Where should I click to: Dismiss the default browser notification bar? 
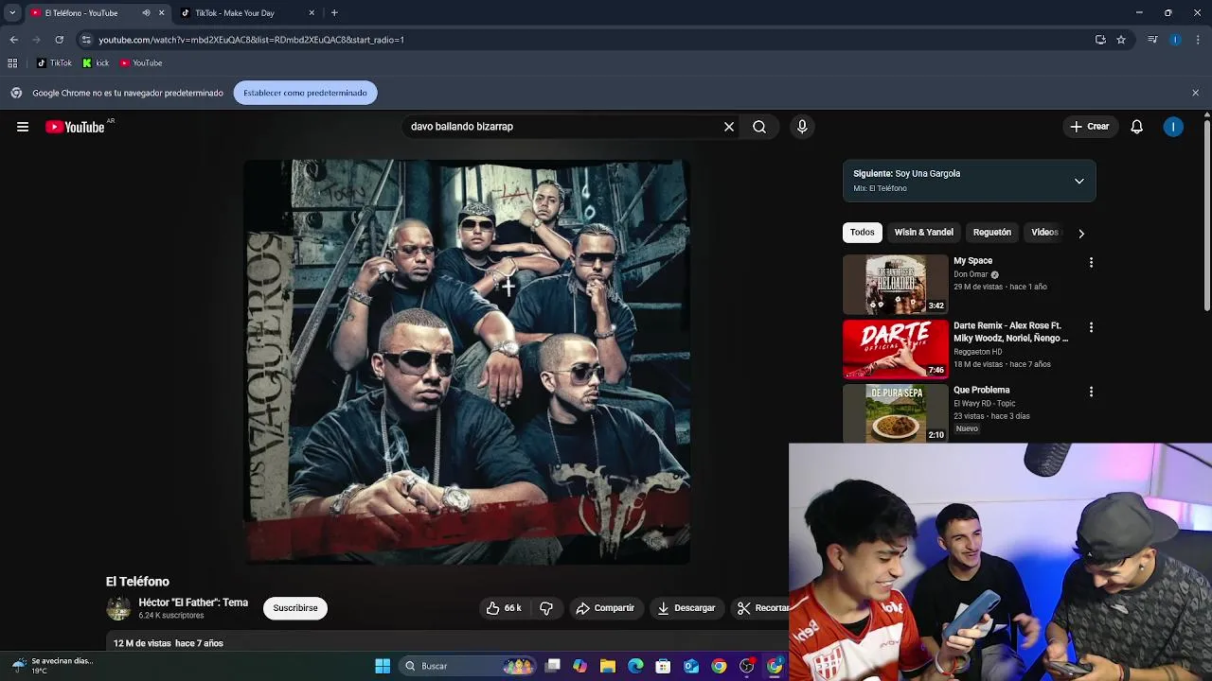click(x=1195, y=93)
